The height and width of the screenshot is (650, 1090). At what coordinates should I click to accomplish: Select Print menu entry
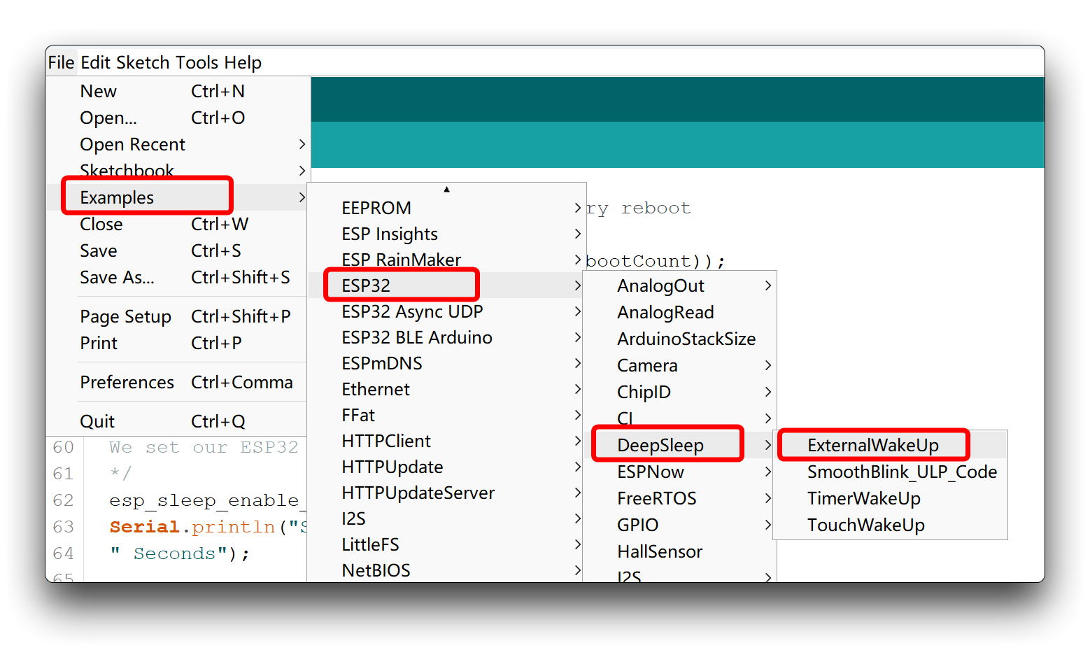[178, 343]
